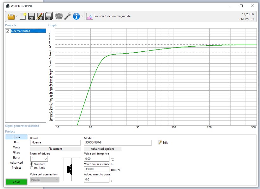Choose the Iso-Barik radio option
260x189 pixels.
pos(32,168)
